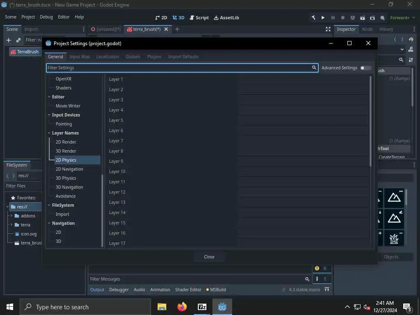Run the current scene clapperboard icon

363,18
